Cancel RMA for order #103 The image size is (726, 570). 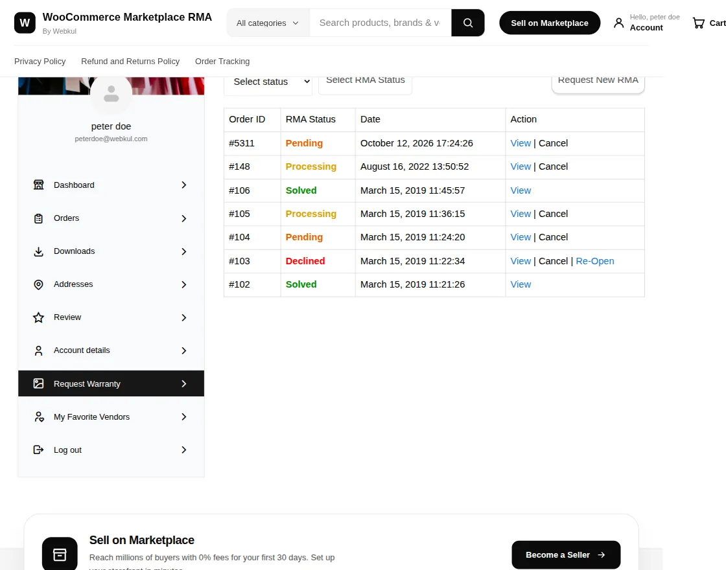553,261
